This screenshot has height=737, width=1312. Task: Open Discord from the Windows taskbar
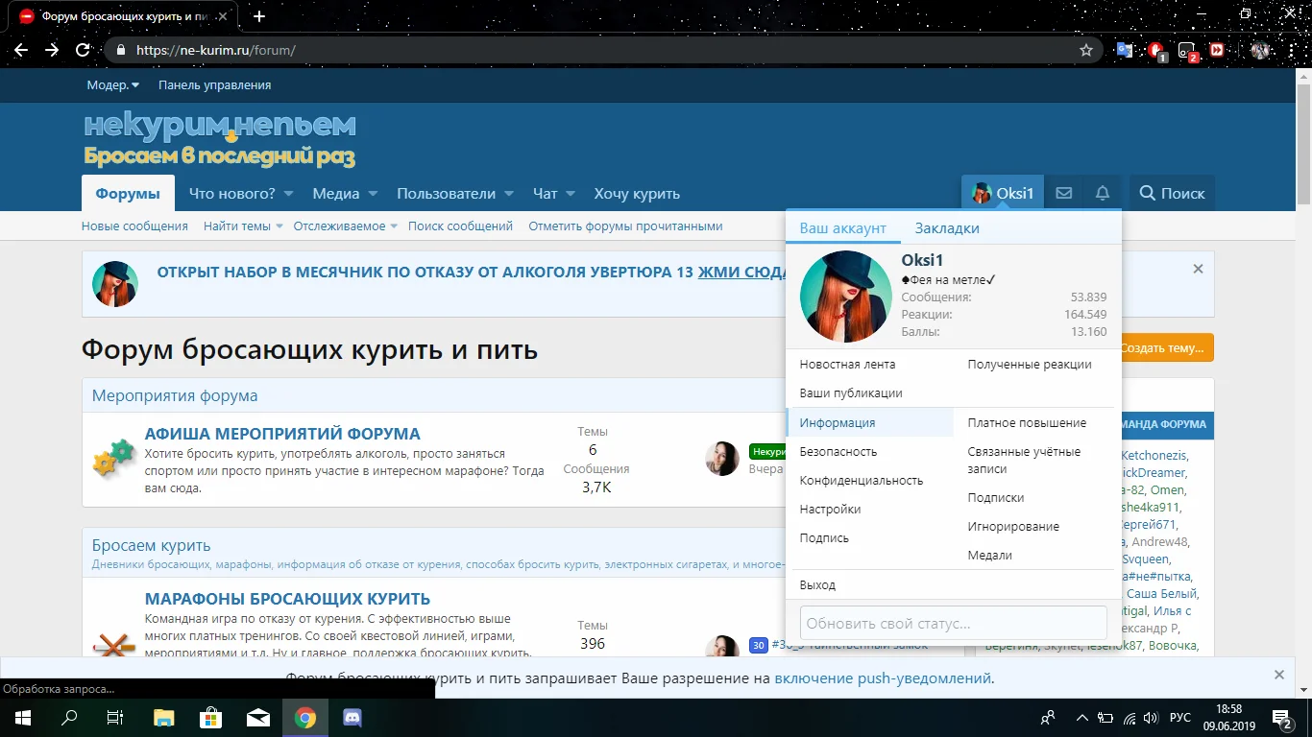click(352, 718)
